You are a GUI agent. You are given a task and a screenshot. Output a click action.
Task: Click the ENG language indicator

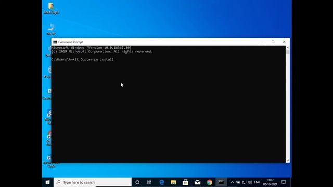pos(257,182)
